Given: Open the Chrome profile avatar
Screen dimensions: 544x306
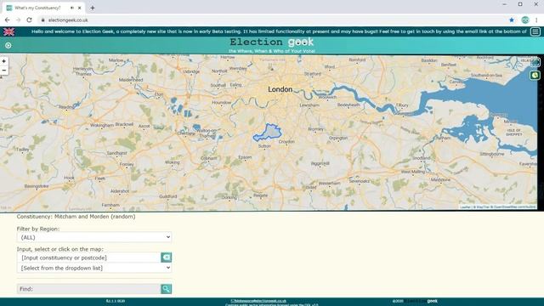Looking at the screenshot, I should click(525, 20).
